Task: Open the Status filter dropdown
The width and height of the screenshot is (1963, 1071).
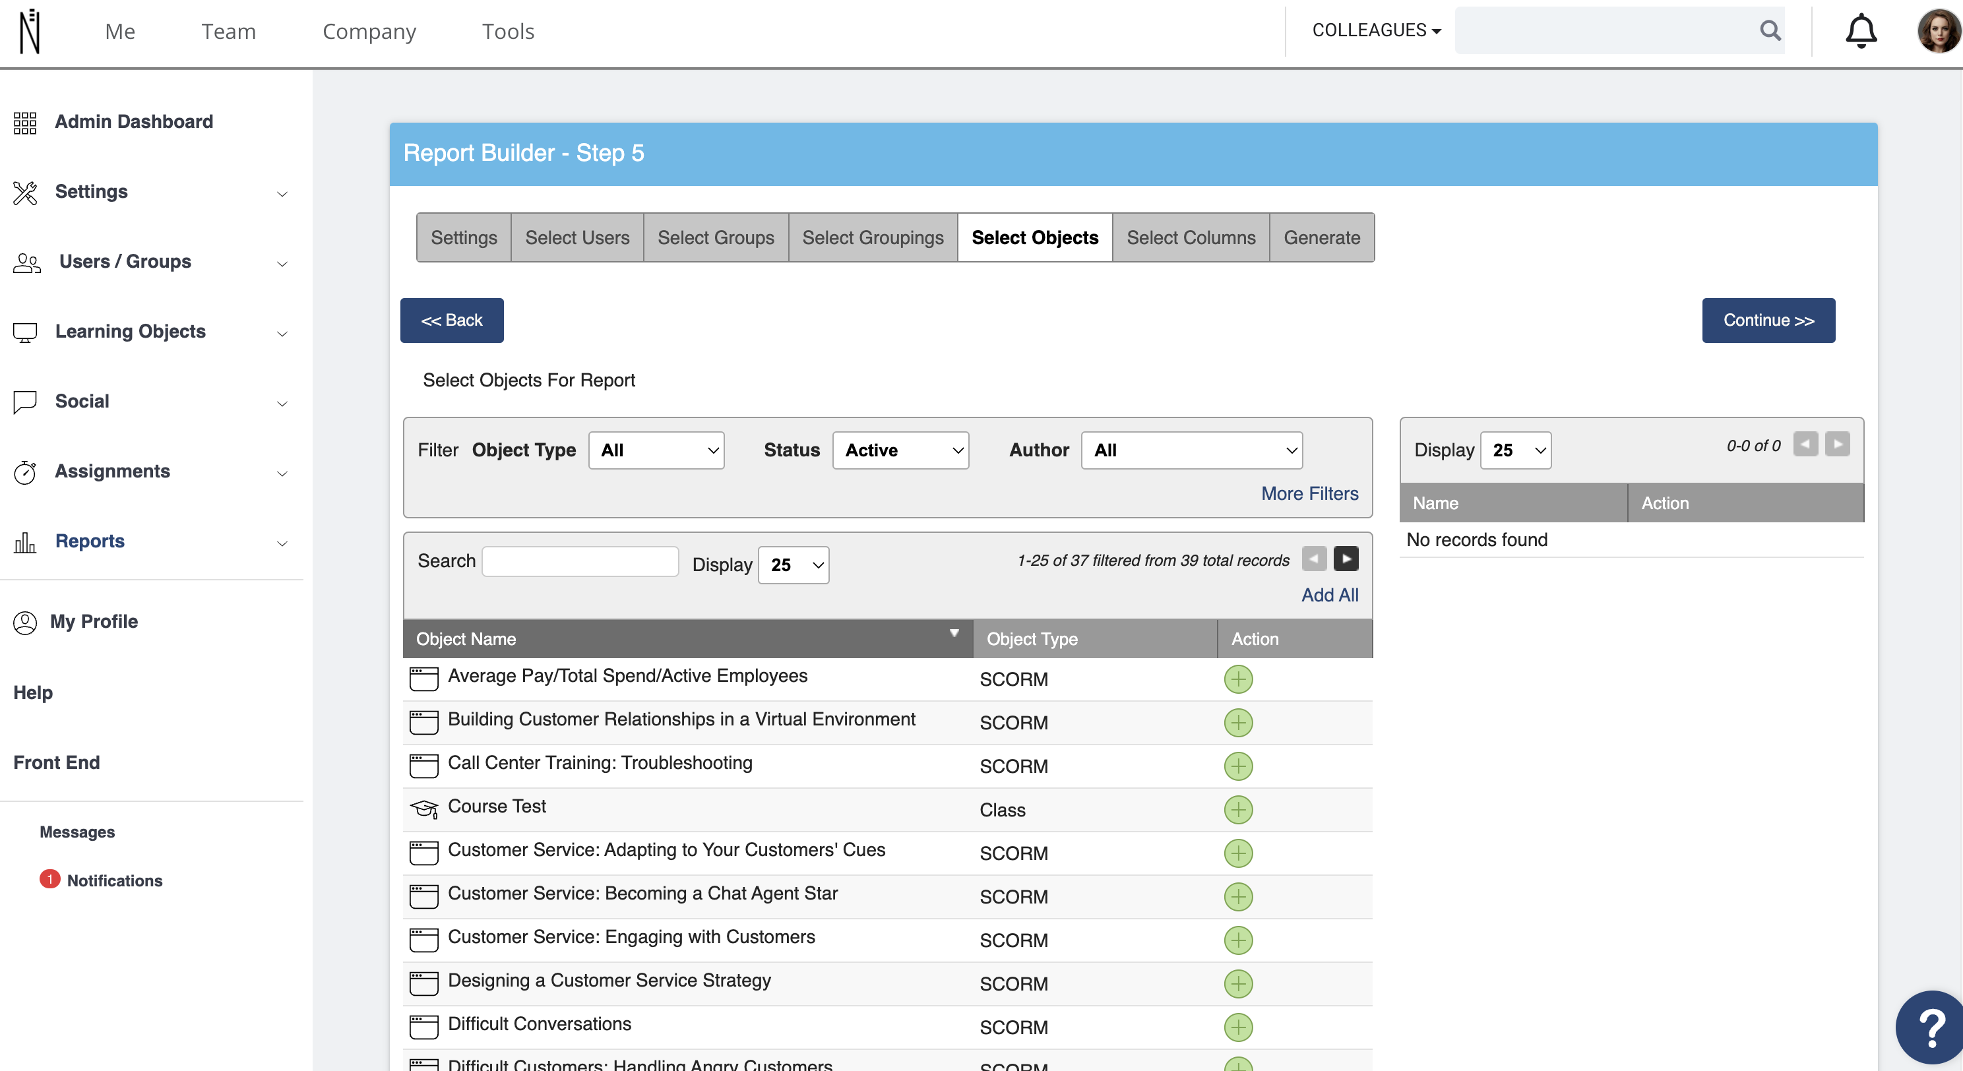Action: click(900, 450)
